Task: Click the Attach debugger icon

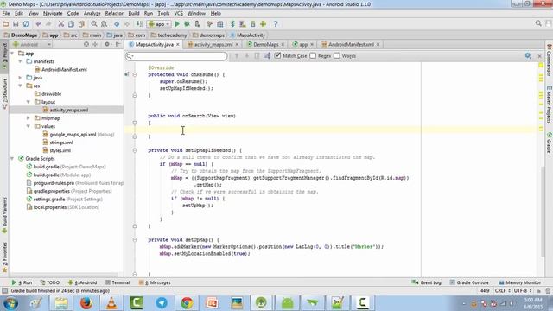Action: (x=197, y=24)
